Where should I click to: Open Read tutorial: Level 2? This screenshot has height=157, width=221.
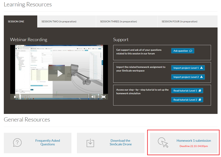187,100
